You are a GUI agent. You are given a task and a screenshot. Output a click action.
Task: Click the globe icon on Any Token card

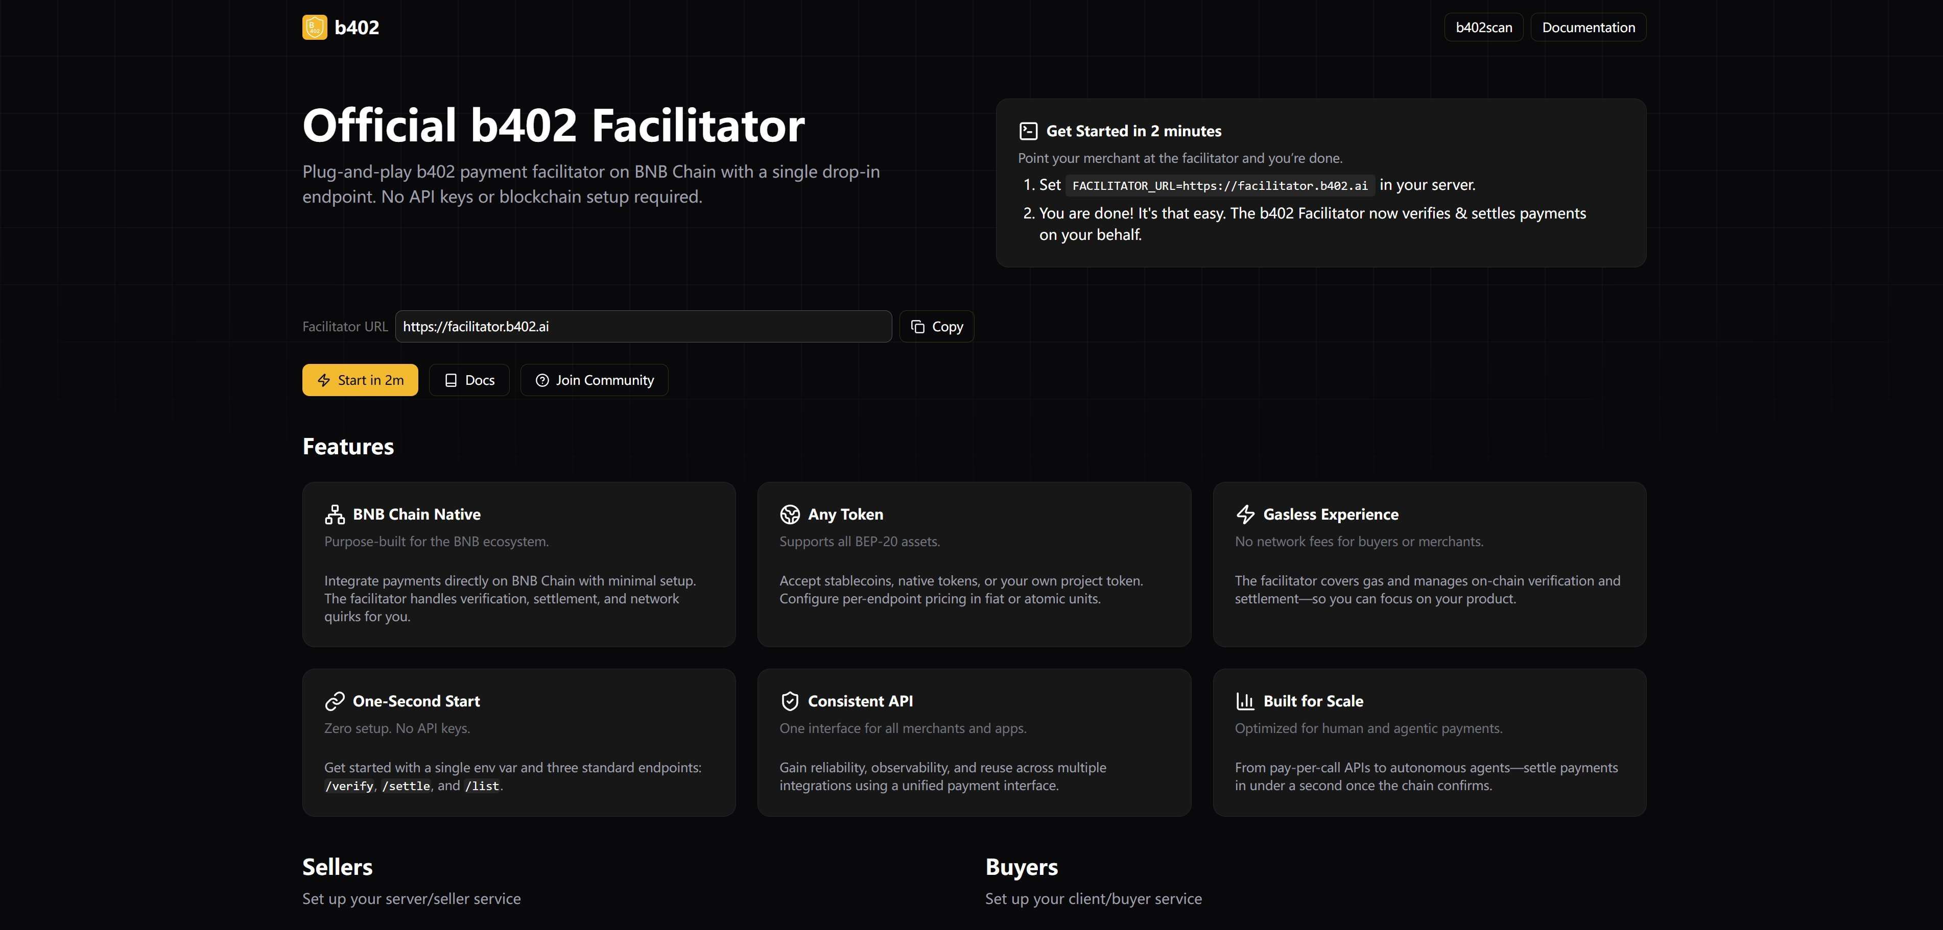click(x=790, y=515)
